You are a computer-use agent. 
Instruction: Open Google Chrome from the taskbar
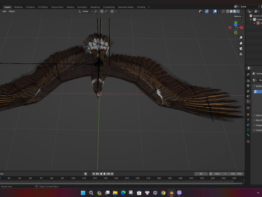point(163,193)
